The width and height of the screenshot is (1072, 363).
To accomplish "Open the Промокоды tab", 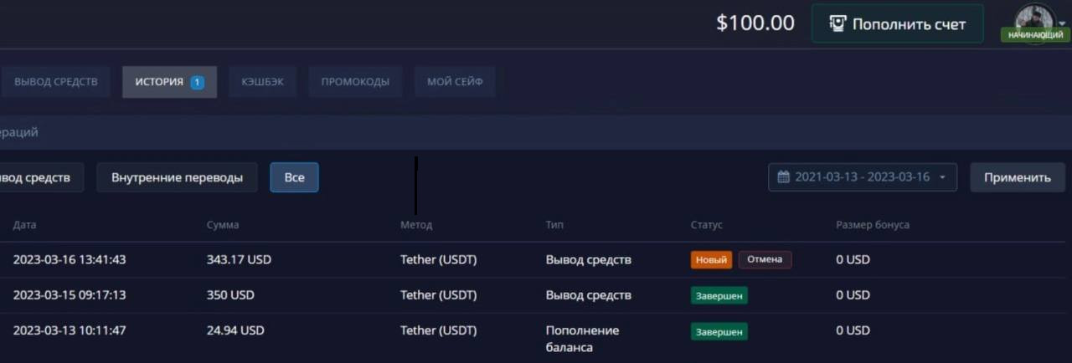I will click(355, 82).
